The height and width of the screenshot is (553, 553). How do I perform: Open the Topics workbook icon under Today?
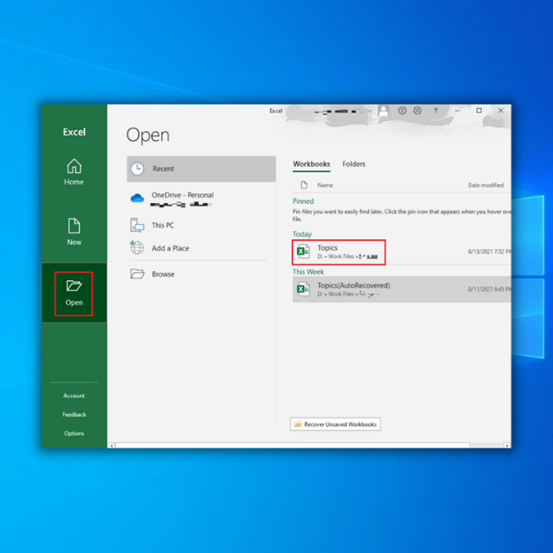(x=303, y=252)
